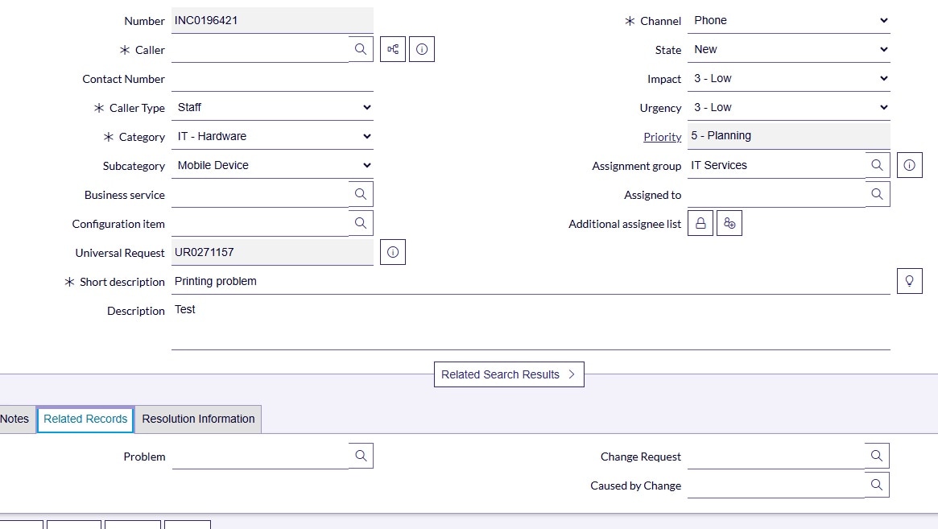Viewport: 938px width, 529px height.
Task: View Universal Request info icon
Action: tap(393, 252)
